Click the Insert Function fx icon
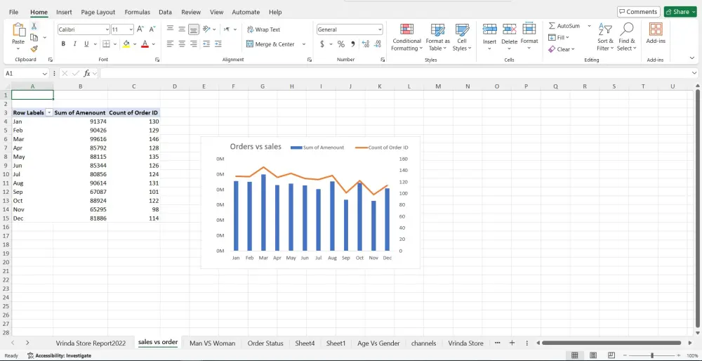 tap(87, 74)
